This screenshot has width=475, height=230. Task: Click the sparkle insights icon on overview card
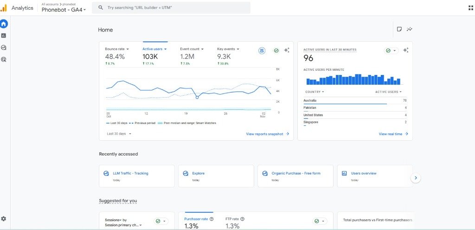tap(287, 50)
